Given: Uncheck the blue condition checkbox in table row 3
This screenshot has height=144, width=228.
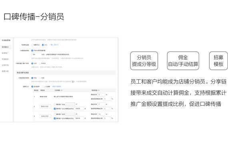Looking at the screenshot, I should tap(55, 118).
